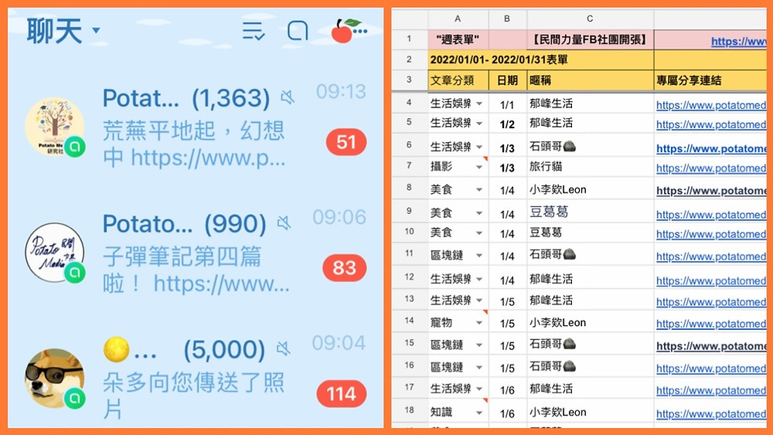Click cell 【民間力量FB社團開張】
Screen dimensions: 773x435
pyautogui.click(x=590, y=39)
